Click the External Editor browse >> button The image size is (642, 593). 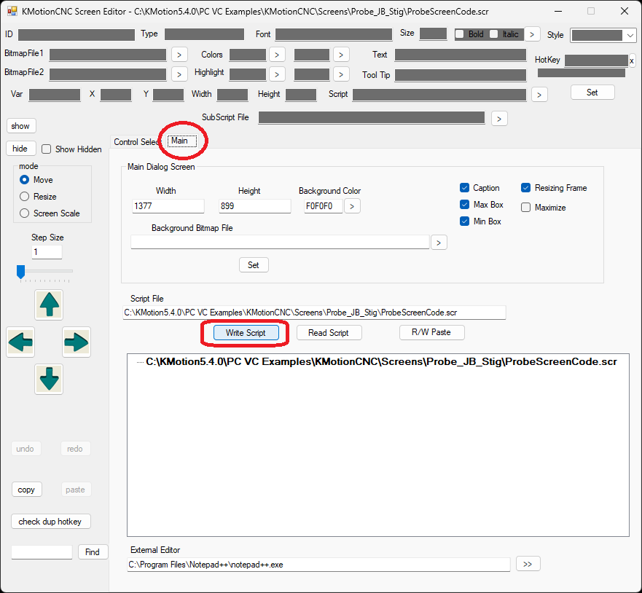528,564
